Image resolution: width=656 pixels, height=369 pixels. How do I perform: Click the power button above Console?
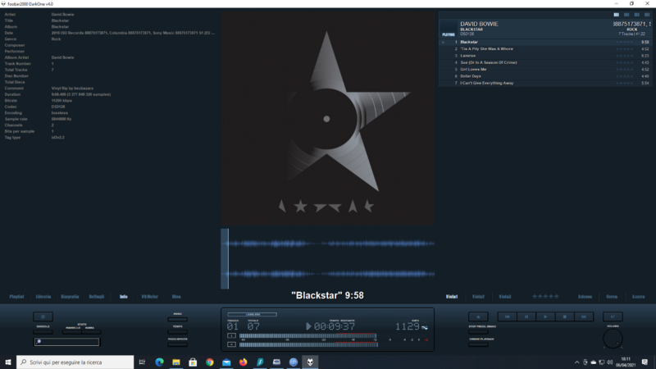43,317
